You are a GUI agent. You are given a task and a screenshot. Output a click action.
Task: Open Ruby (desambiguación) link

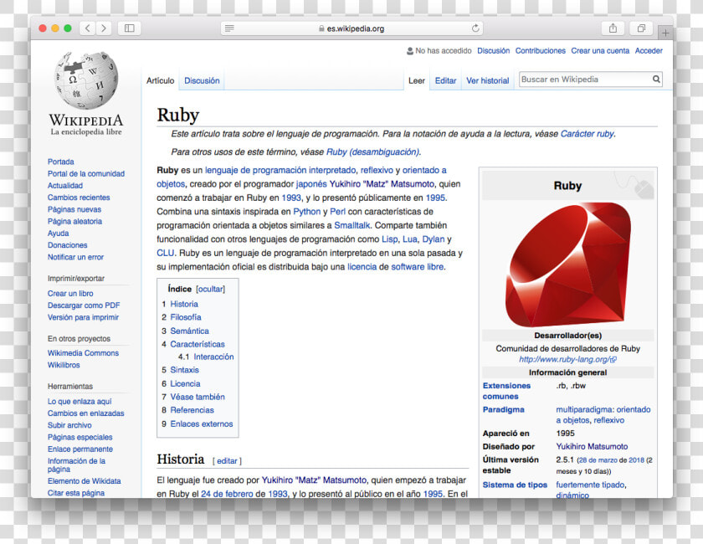[x=372, y=152]
